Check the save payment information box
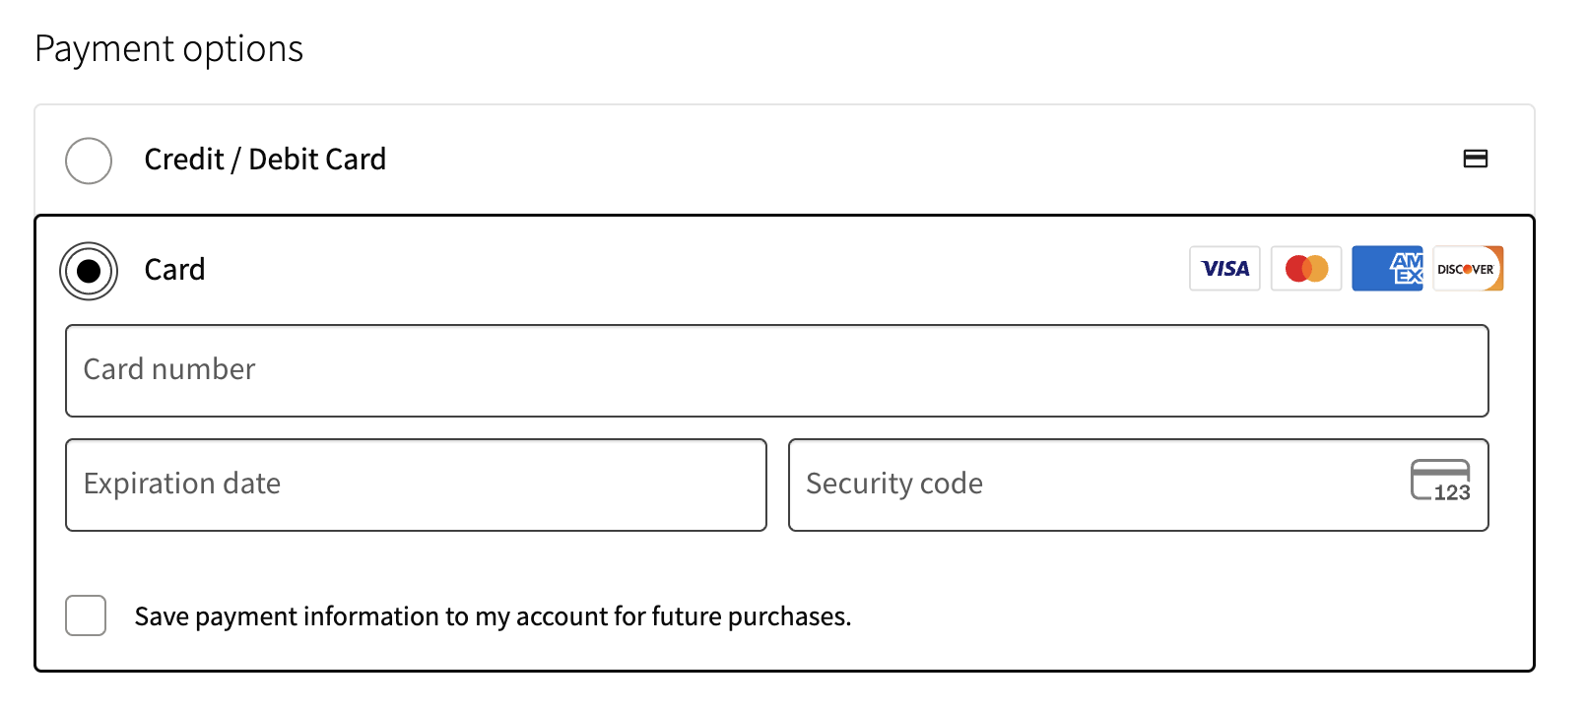The height and width of the screenshot is (711, 1586). click(x=86, y=615)
